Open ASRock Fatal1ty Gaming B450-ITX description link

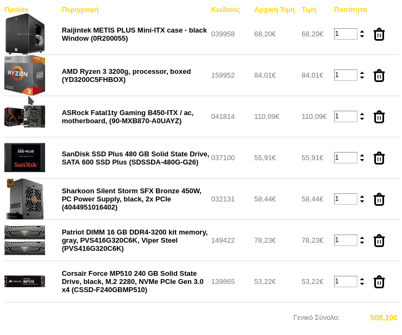(x=128, y=117)
